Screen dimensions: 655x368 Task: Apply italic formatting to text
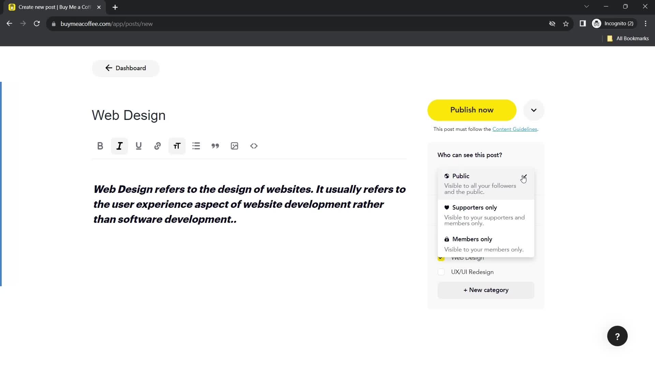[119, 146]
